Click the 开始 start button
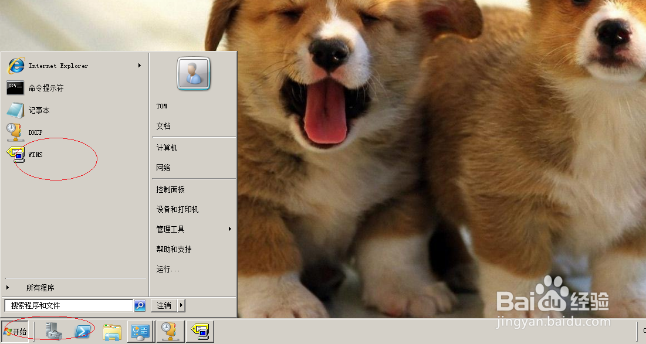This screenshot has width=646, height=344. tap(15, 332)
